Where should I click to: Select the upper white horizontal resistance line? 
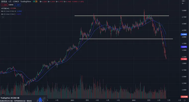tap(122, 16)
